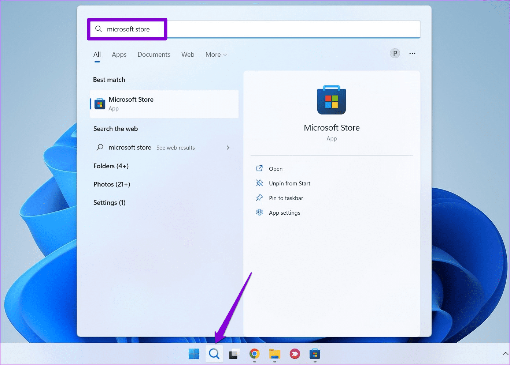Expand the web results arrow for microsoft store
Screen dimensions: 510x365
pos(228,147)
